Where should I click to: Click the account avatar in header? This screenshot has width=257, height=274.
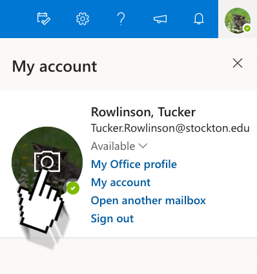coord(238,21)
